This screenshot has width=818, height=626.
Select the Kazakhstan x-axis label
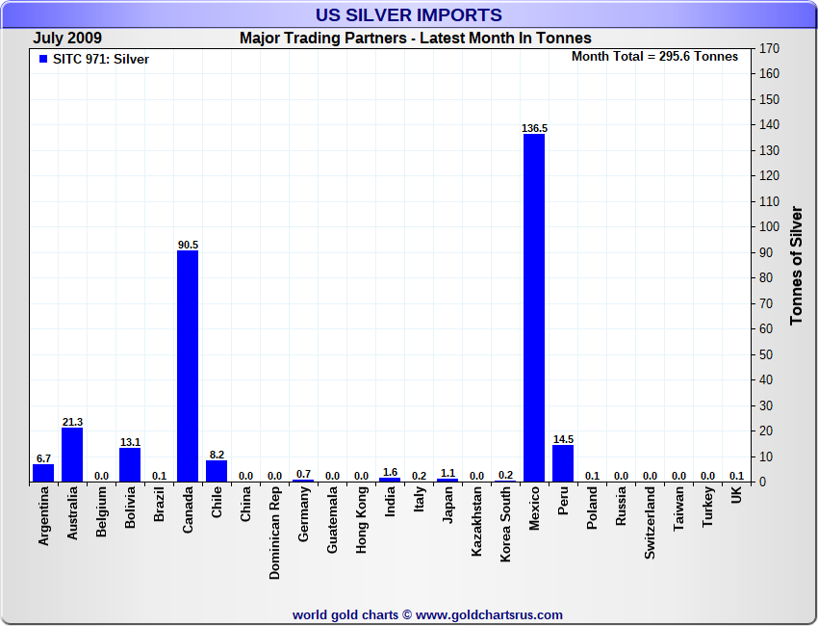point(476,521)
